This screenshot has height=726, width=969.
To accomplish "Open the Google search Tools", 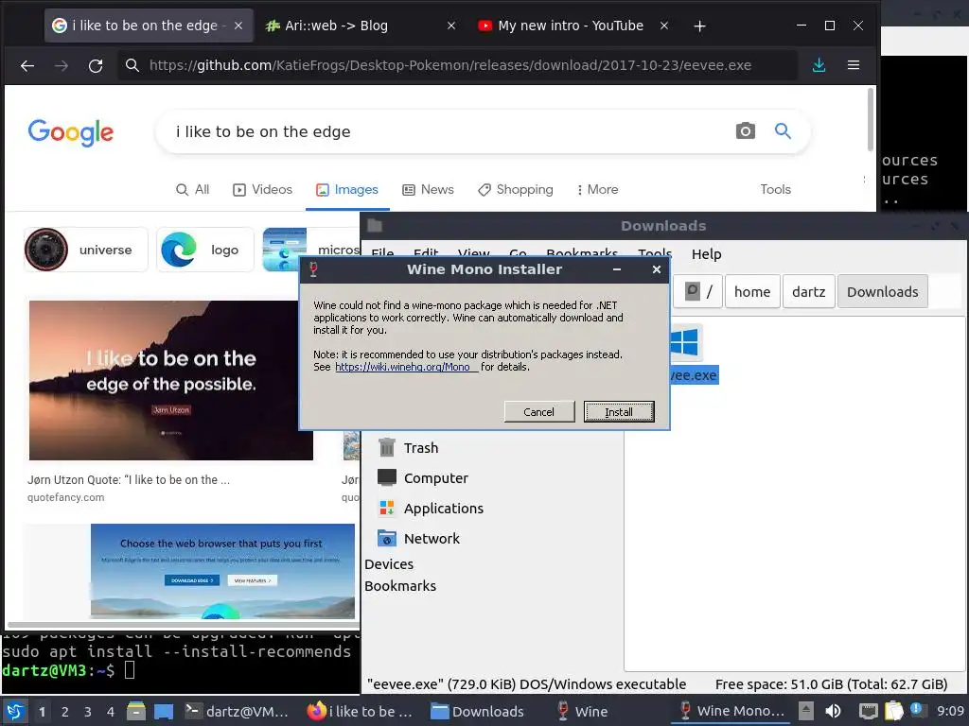I will [776, 189].
